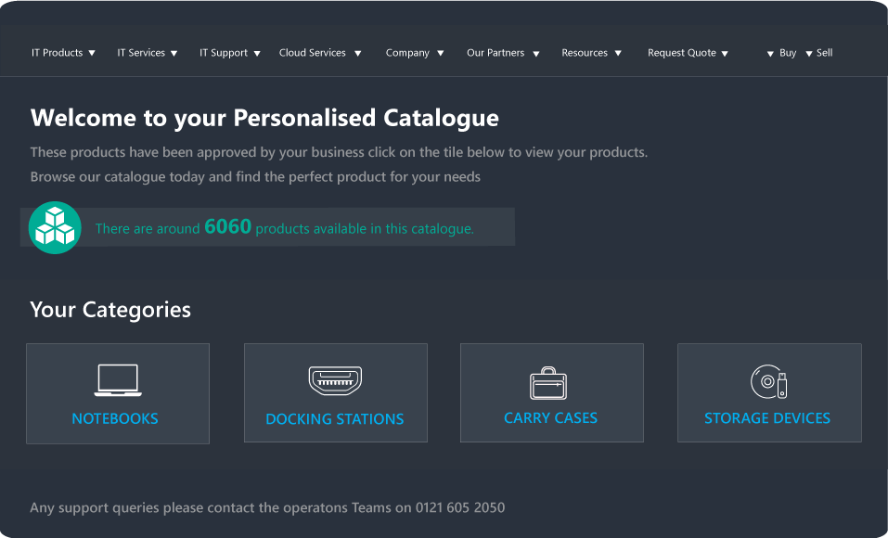The width and height of the screenshot is (888, 538).
Task: Expand the IT Products dropdown
Action: coord(63,53)
